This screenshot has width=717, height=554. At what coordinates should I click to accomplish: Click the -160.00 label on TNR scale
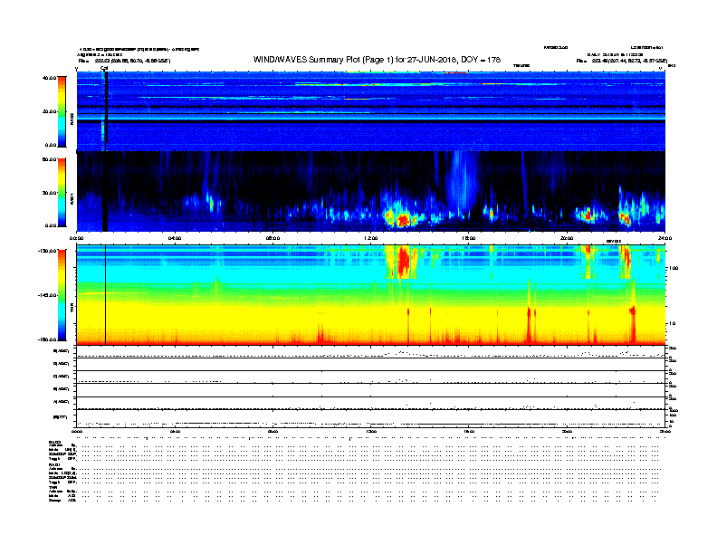coord(47,339)
